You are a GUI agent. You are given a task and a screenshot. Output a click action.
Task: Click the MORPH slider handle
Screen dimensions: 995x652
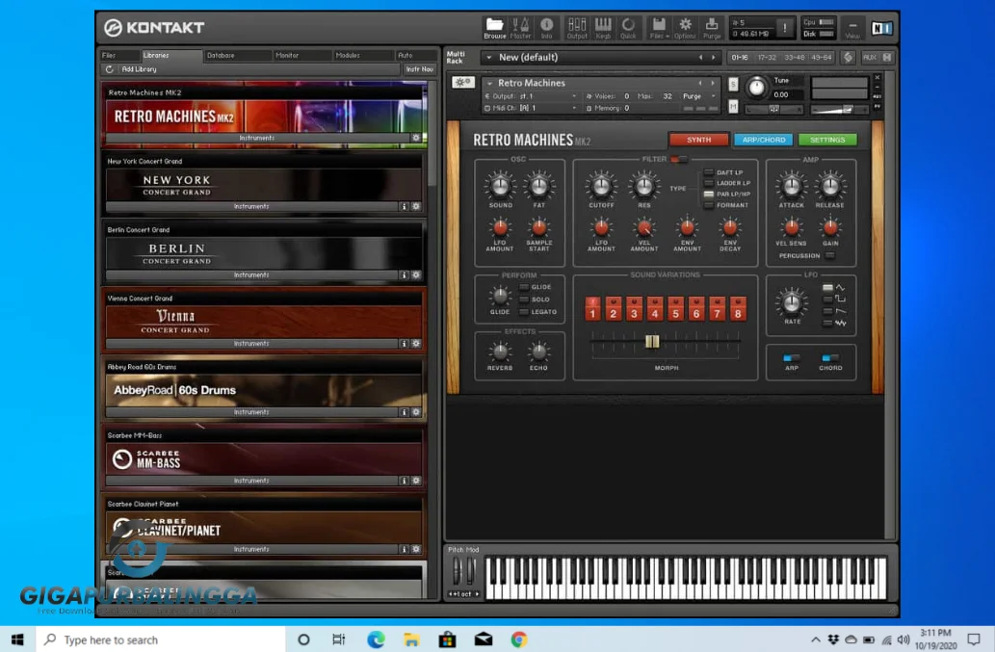[652, 341]
